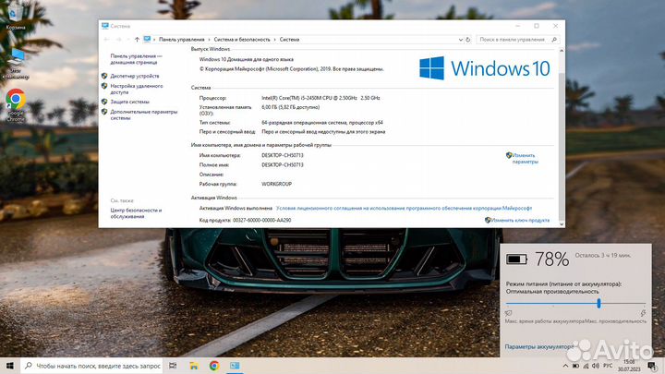Click the battery tray icon
This screenshot has width=665, height=374.
575,366
